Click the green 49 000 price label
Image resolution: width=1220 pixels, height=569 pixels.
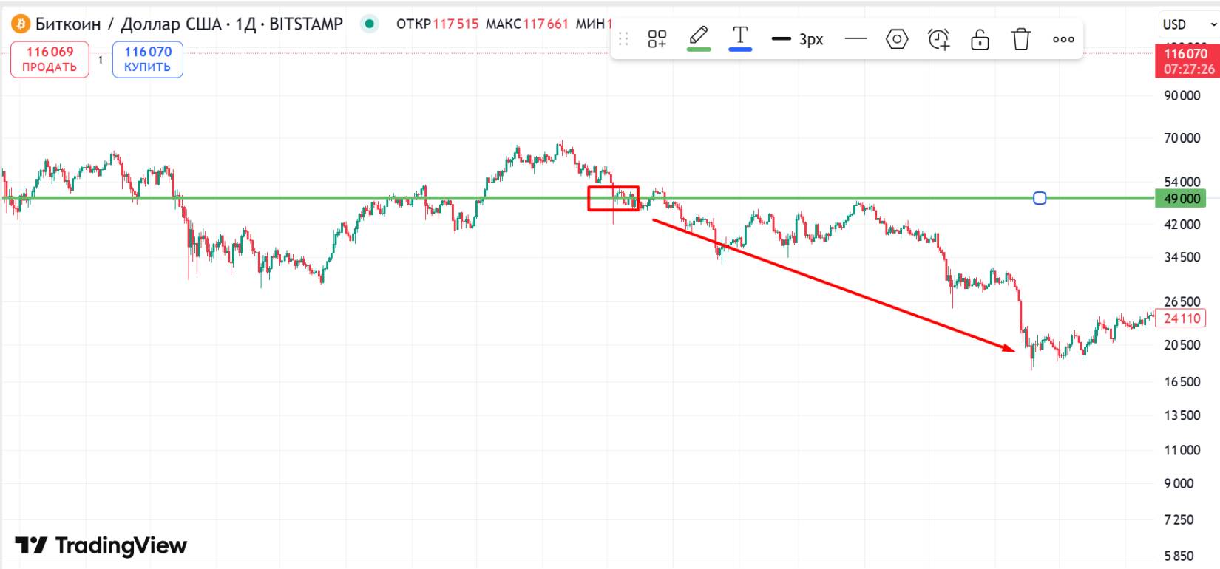1180,199
